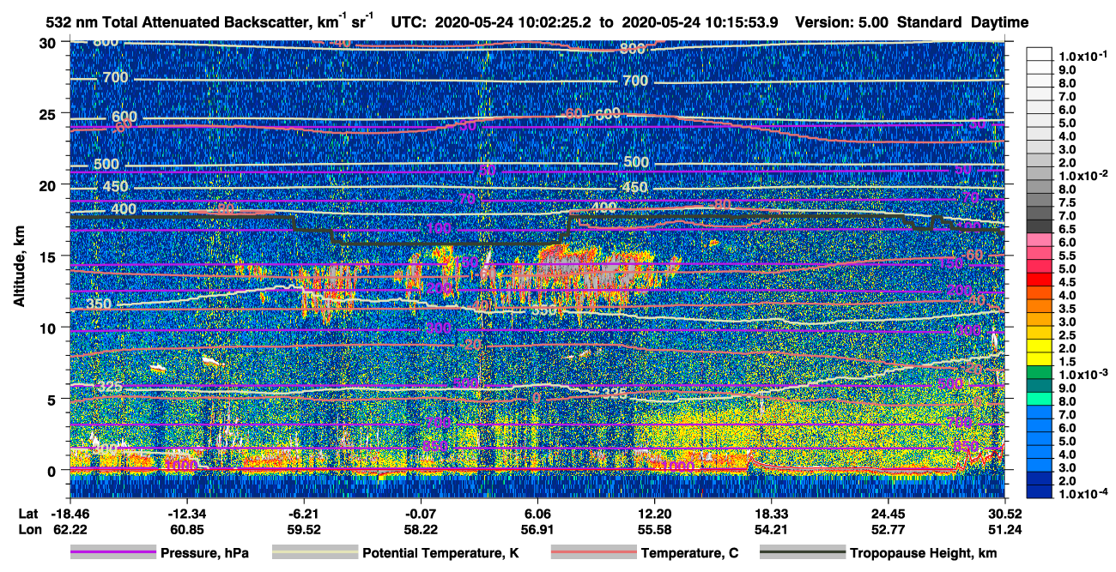Image resolution: width=1116 pixels, height=572 pixels.
Task: Click the 'Daytime' word in header
Action: [1000, 22]
